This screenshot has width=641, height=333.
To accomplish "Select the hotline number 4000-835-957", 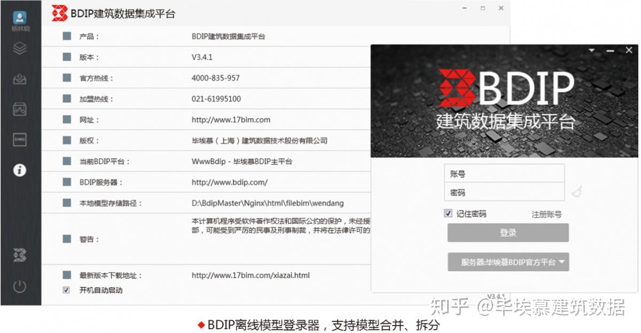I will pyautogui.click(x=216, y=78).
